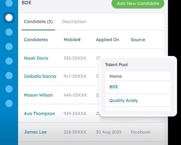Click the sidebar icon just below the highlighted one
The width and height of the screenshot is (181, 145).
tap(9, 32)
